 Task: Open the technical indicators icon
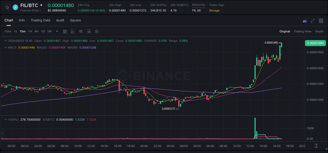[73, 31]
